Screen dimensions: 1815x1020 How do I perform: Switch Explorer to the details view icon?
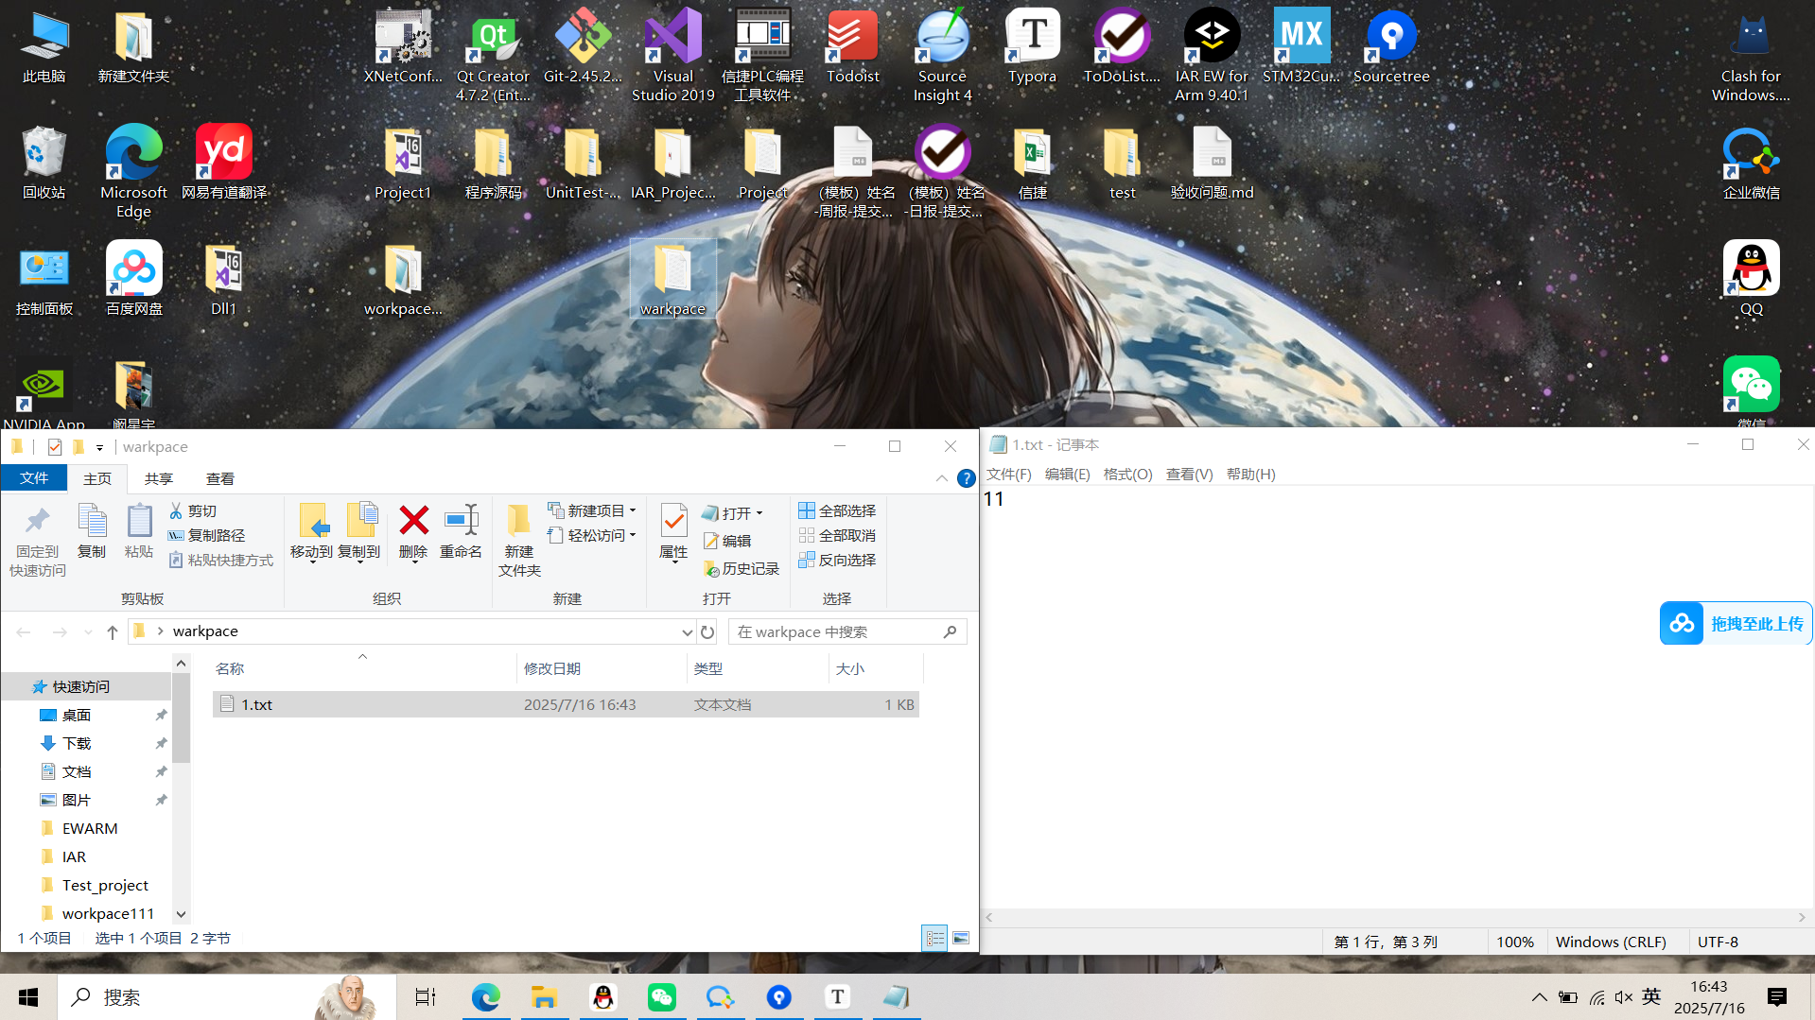934,938
